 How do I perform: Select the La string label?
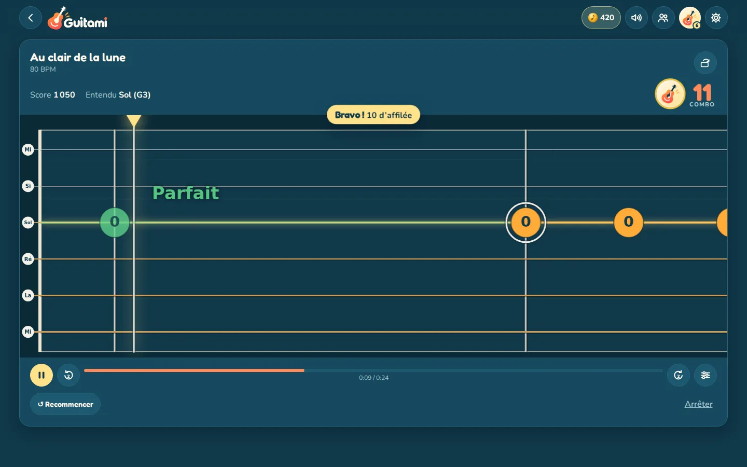tap(28, 295)
